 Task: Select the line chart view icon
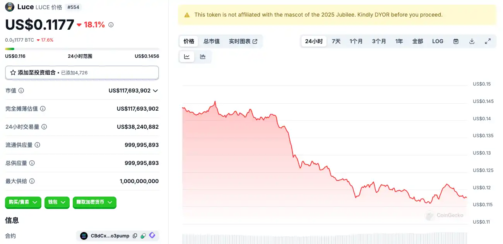[187, 57]
